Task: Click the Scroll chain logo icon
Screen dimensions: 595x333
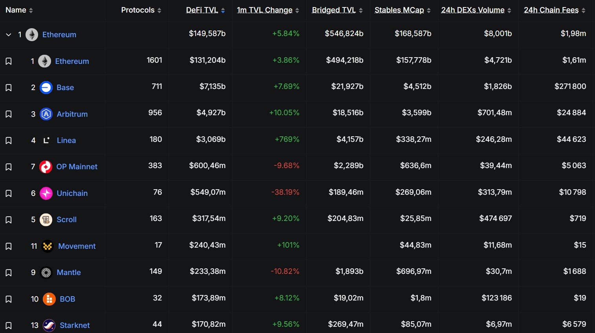Action: point(46,220)
